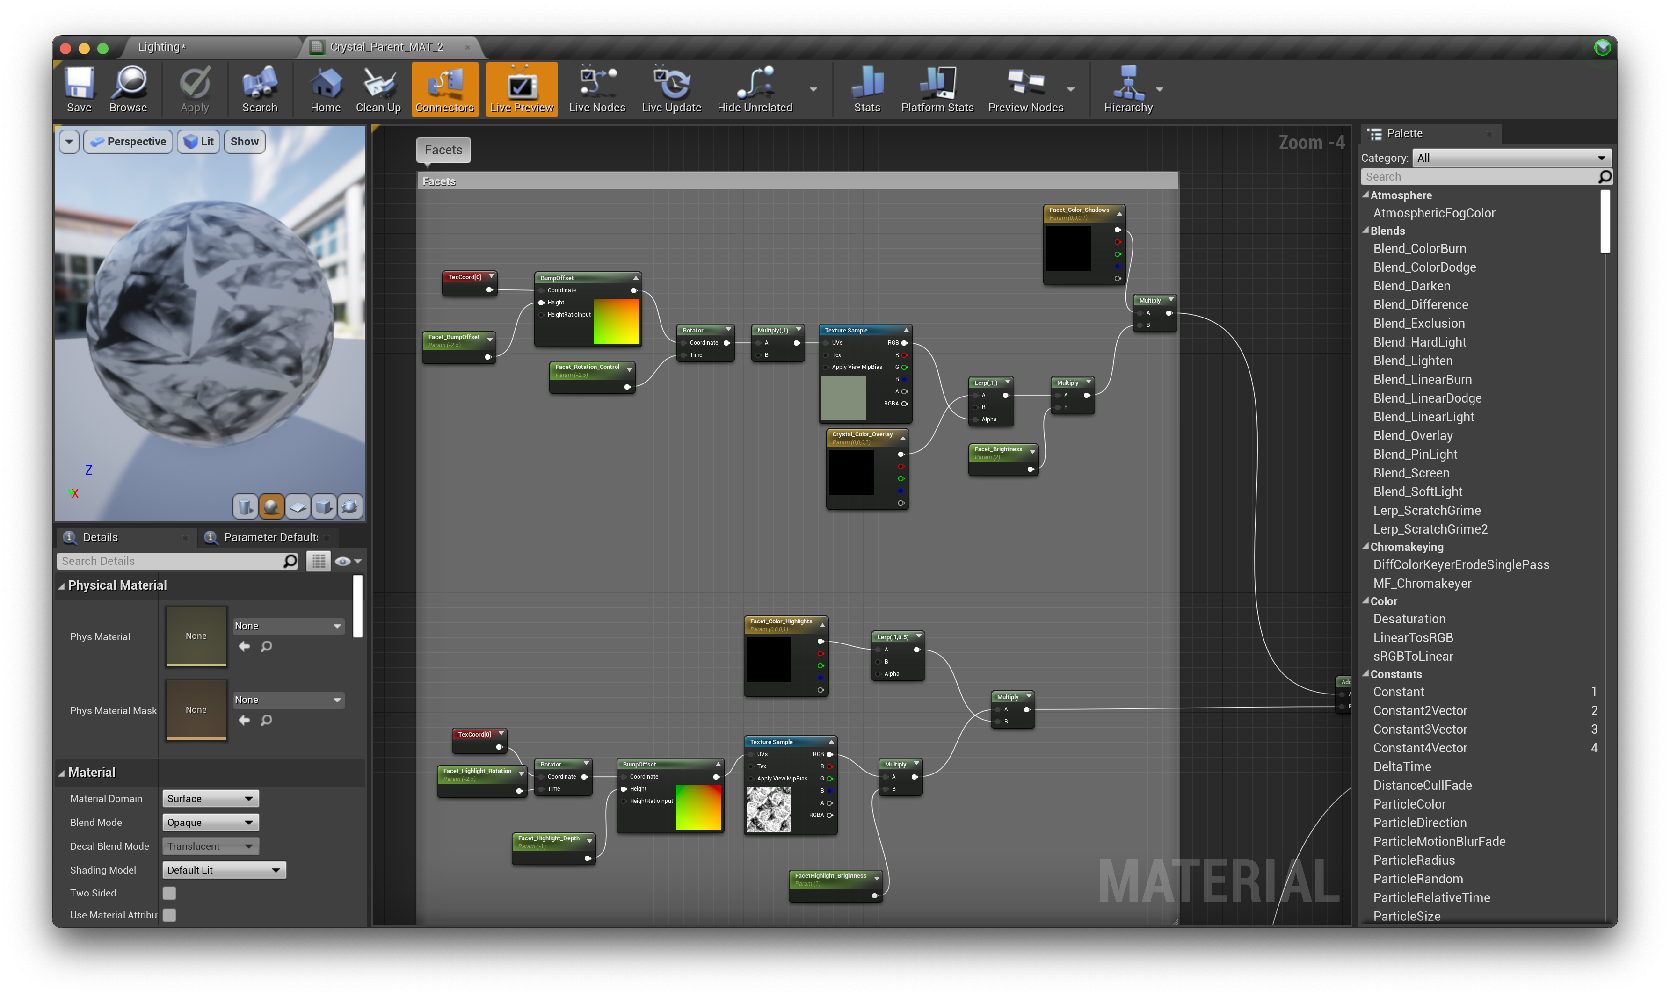Open the palette Category dropdown
The height and width of the screenshot is (997, 1670).
(x=1511, y=158)
